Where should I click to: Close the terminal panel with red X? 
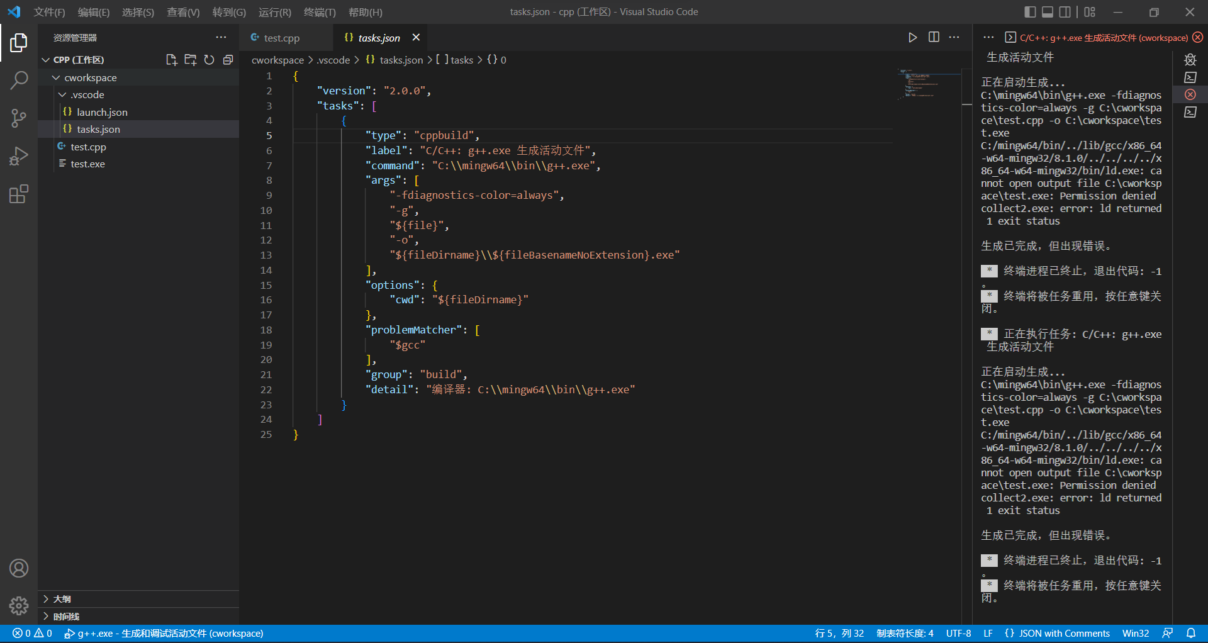(1198, 38)
